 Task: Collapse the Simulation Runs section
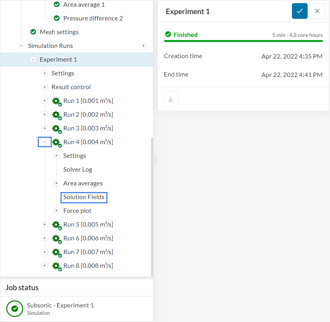(x=21, y=46)
